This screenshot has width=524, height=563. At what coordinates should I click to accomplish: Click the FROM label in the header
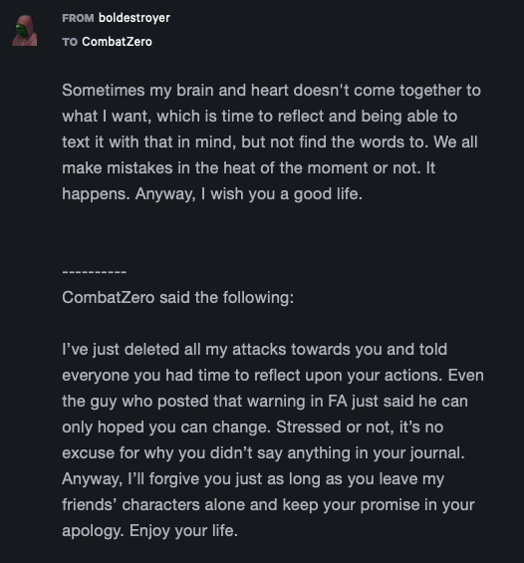click(78, 18)
